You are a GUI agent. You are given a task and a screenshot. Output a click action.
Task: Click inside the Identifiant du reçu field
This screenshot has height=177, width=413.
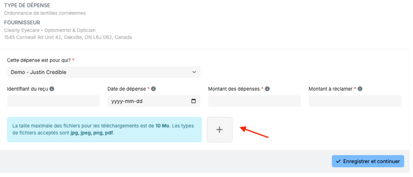click(x=53, y=101)
